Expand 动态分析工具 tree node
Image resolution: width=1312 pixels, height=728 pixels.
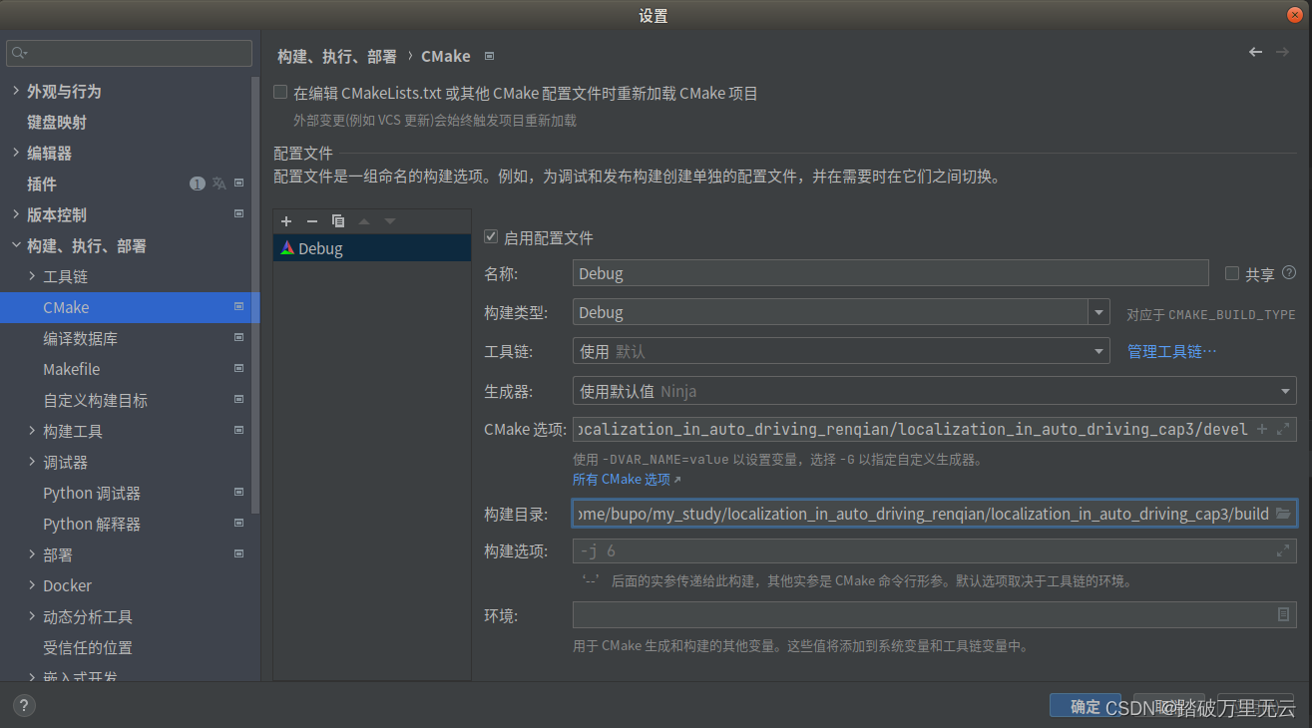32,616
